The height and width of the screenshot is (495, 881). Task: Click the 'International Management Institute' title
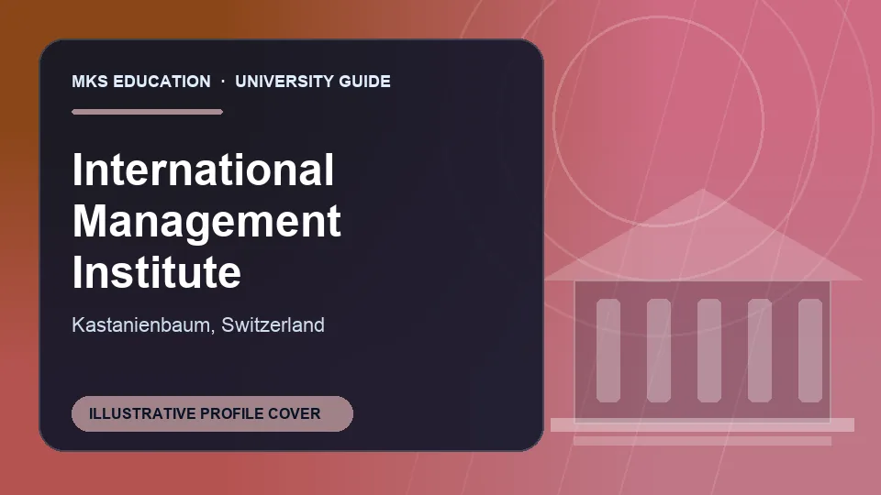206,221
